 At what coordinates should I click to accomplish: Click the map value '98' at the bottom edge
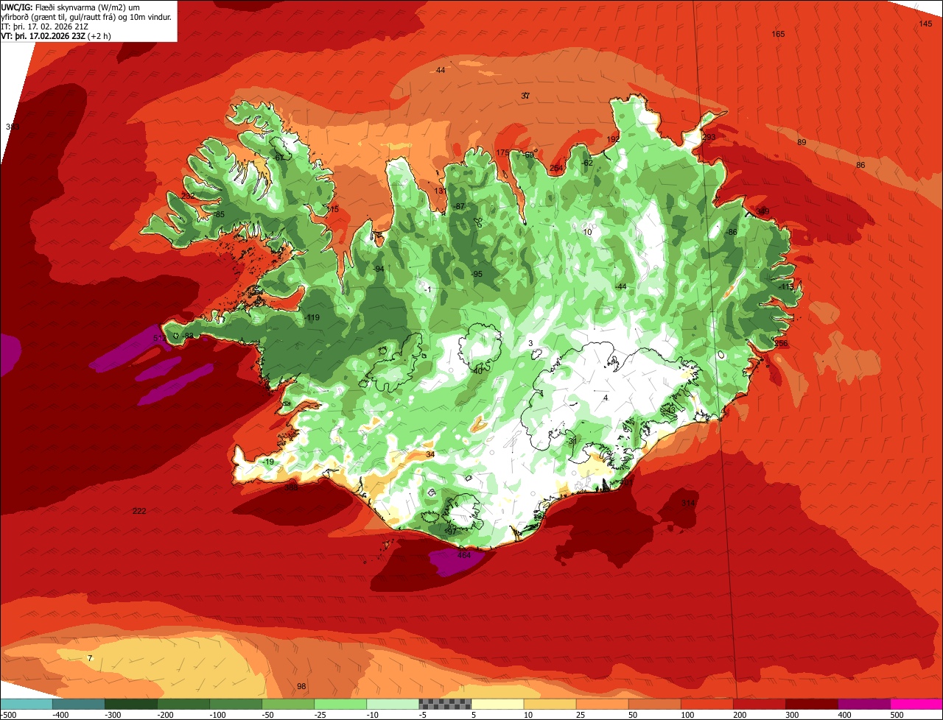coord(301,687)
